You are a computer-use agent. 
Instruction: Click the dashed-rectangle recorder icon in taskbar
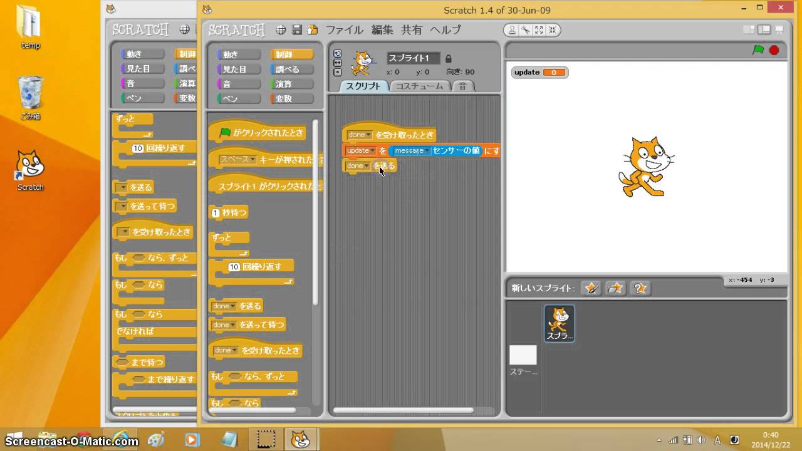click(267, 439)
